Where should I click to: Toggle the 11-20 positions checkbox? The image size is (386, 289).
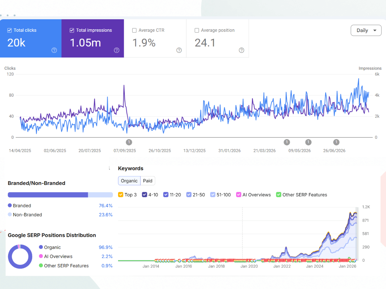166,195
